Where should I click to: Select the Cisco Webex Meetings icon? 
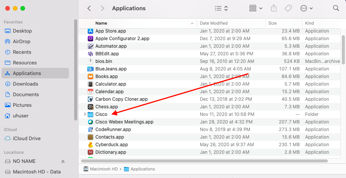coord(90,122)
